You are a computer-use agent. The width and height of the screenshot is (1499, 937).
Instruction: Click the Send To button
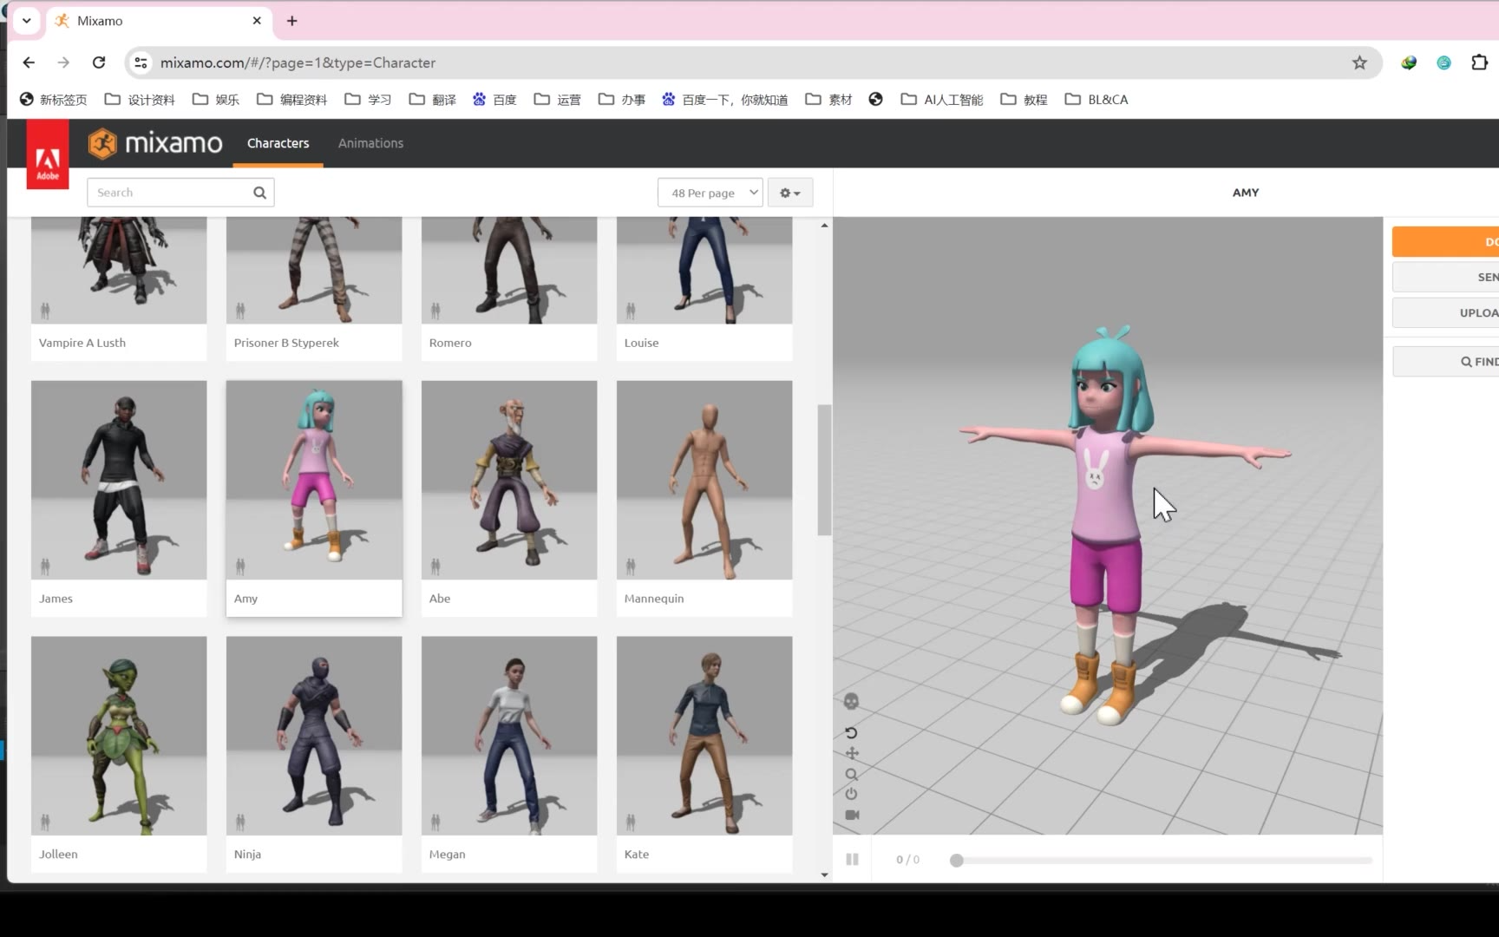1445,277
